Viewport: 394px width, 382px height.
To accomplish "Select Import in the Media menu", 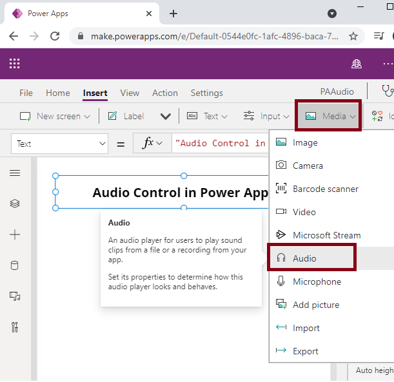I will pyautogui.click(x=331, y=328).
